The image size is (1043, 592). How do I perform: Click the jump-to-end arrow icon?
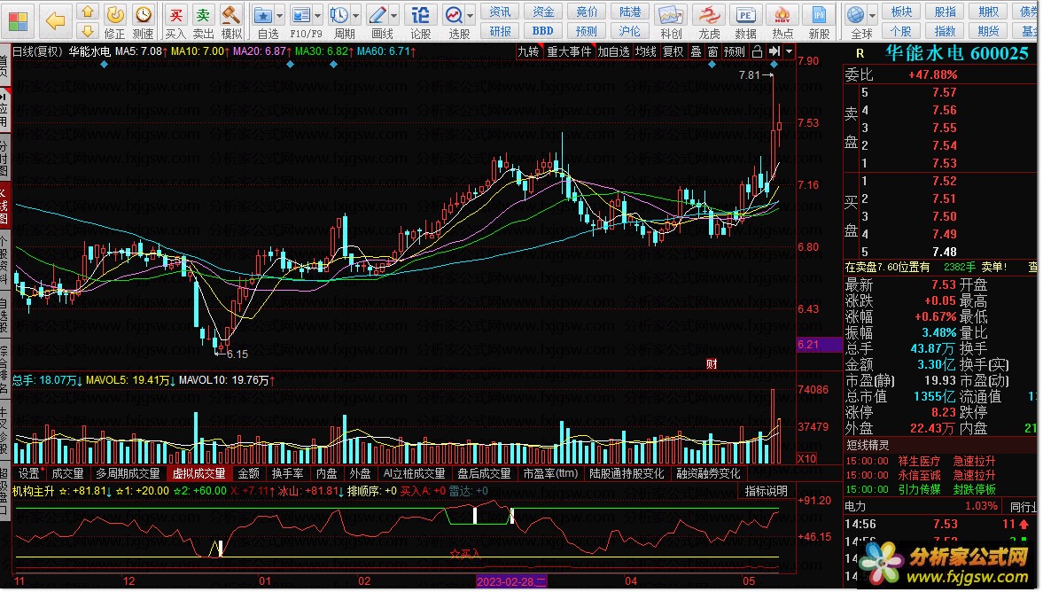point(774,52)
